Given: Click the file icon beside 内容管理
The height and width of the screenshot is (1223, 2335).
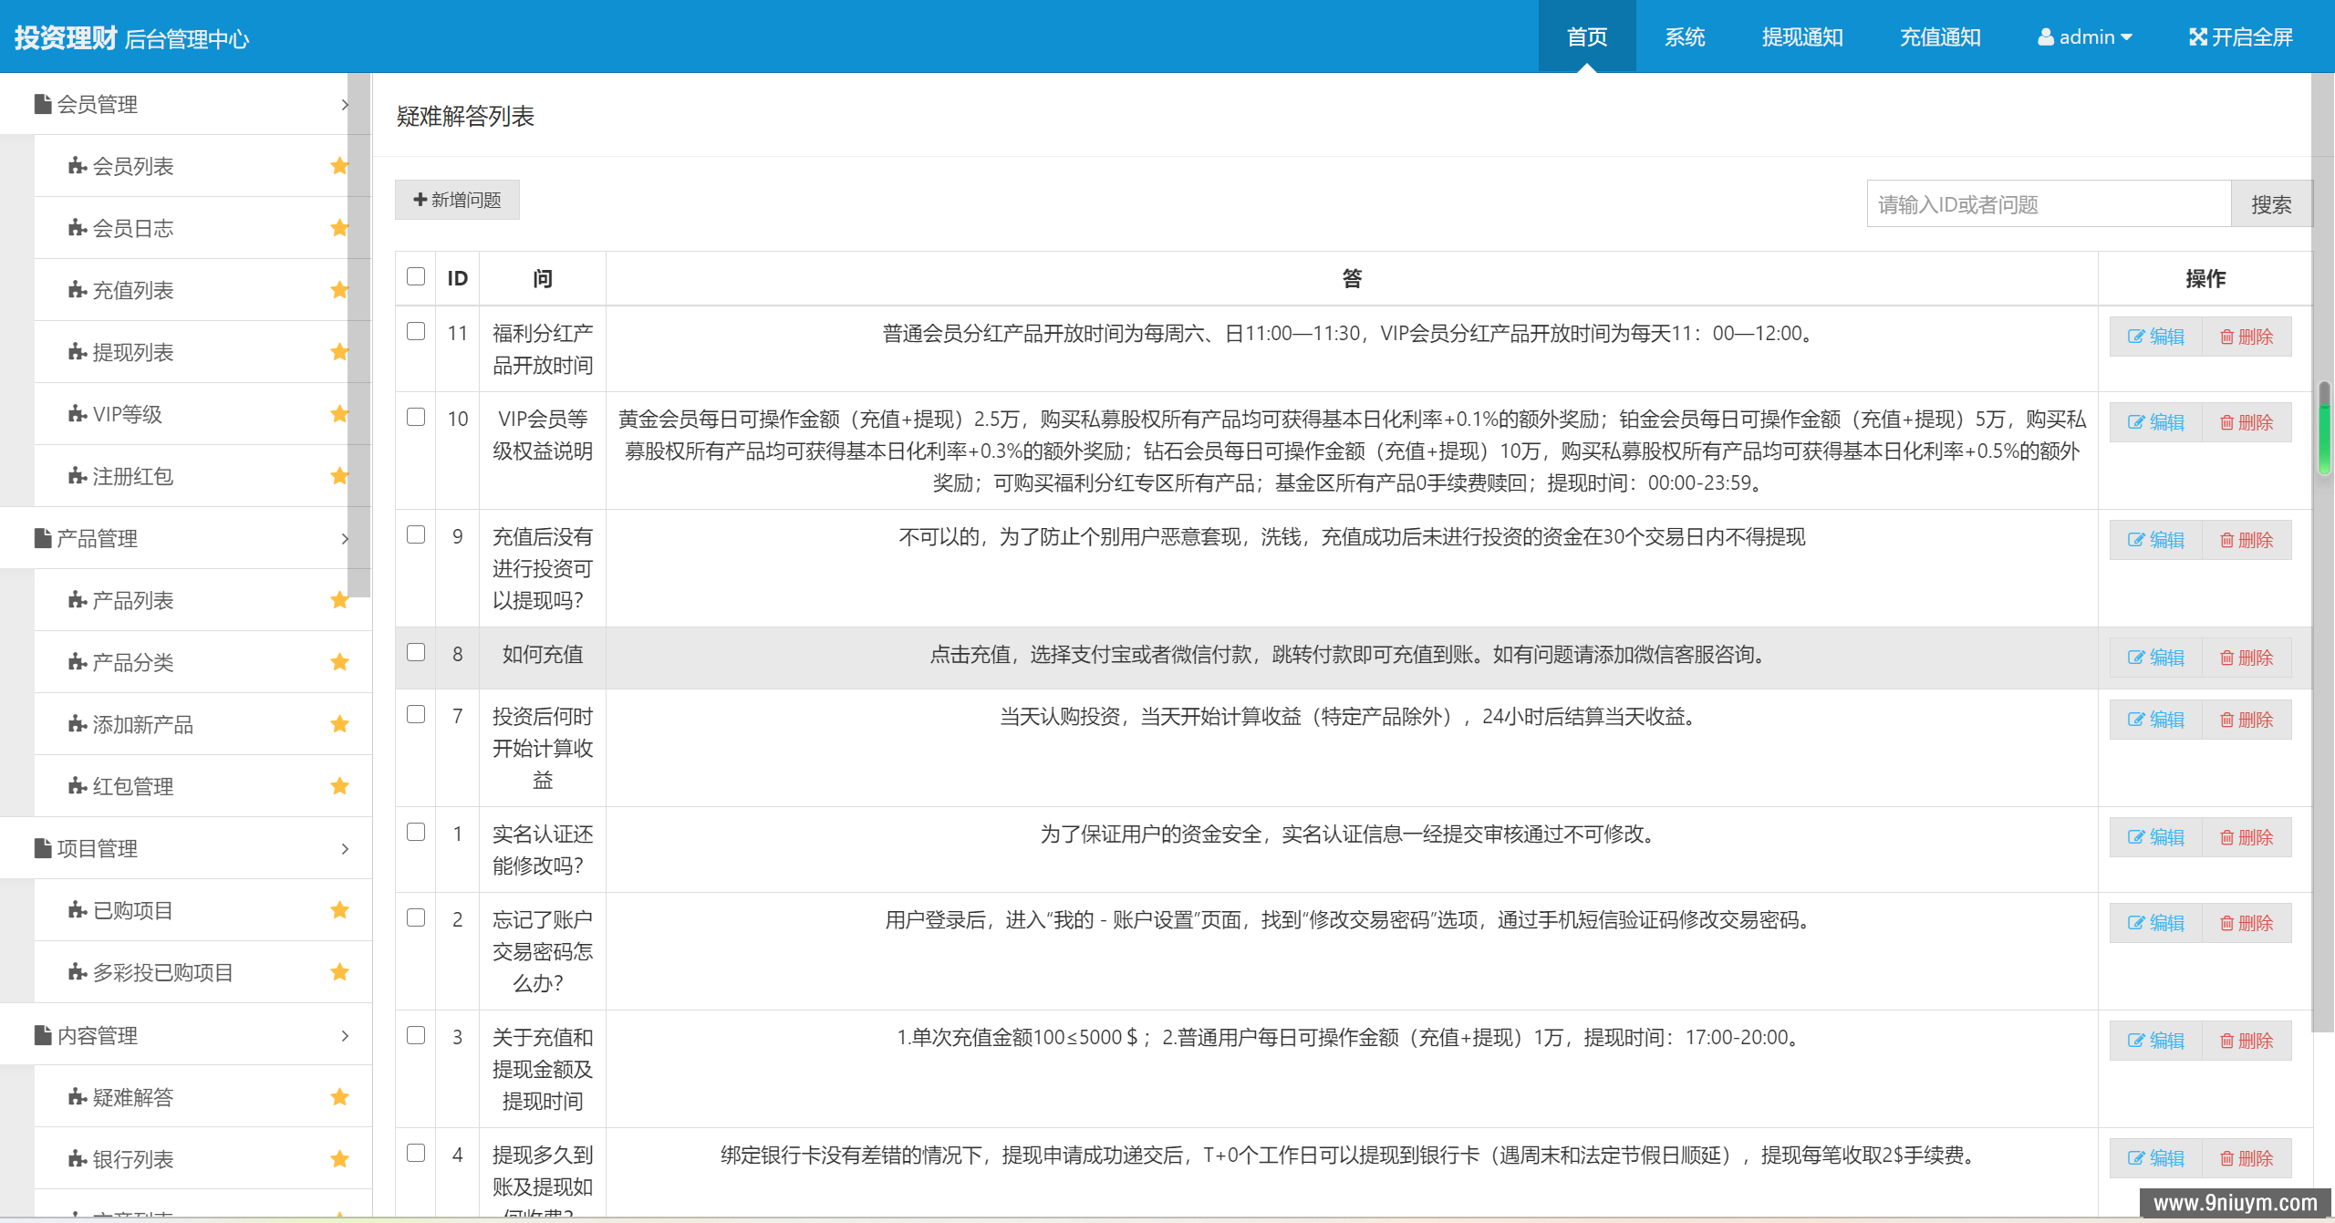Looking at the screenshot, I should [x=43, y=1035].
